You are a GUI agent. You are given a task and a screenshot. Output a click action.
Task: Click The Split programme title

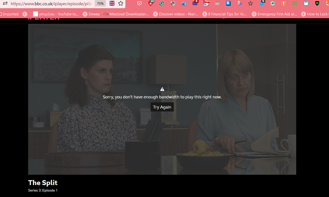43,183
